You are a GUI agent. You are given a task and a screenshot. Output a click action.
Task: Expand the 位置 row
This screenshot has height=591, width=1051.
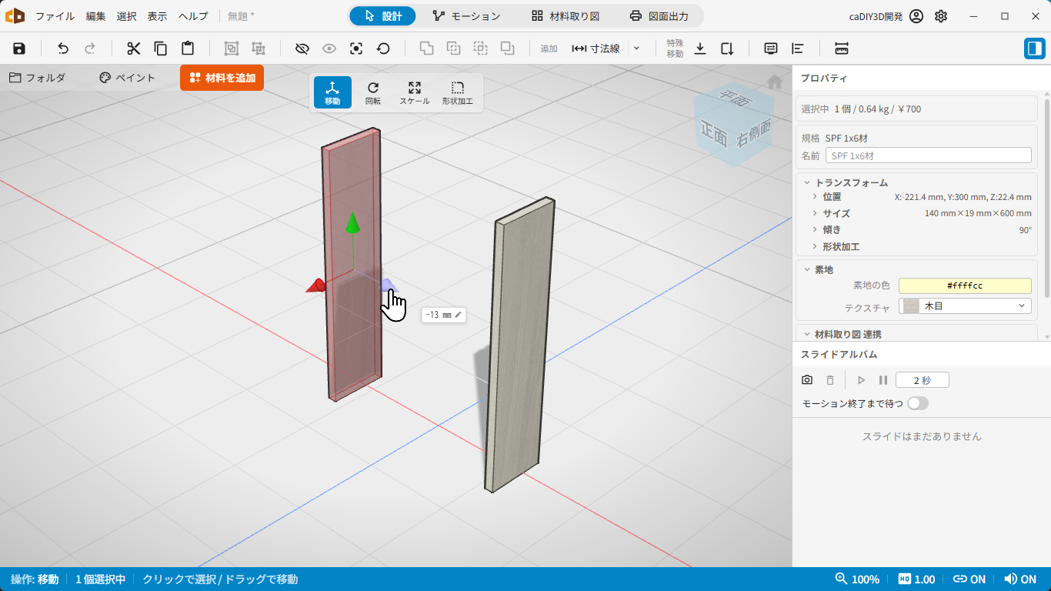pos(815,197)
